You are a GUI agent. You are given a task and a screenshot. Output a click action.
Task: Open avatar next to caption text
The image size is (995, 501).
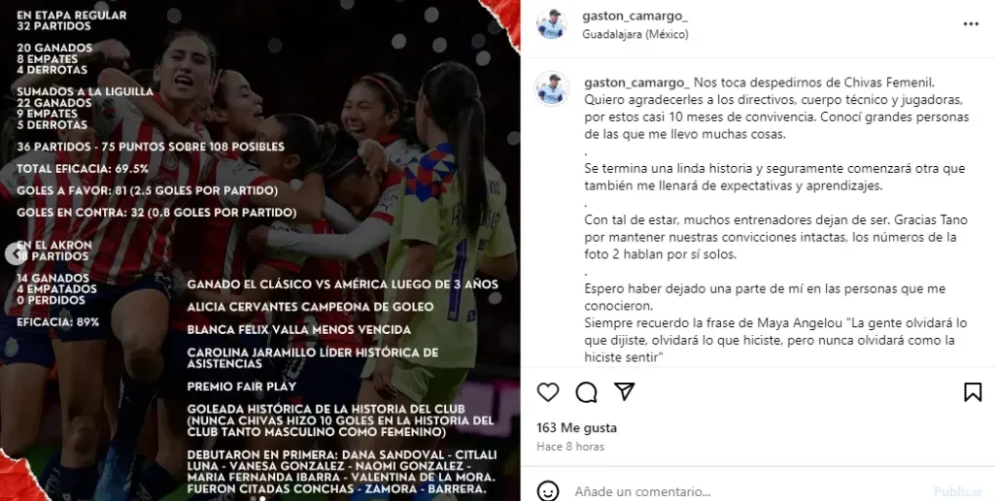coord(552,88)
